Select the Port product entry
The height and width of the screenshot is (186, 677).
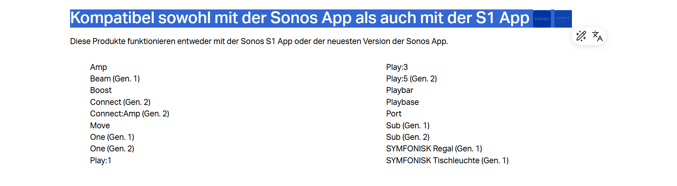tap(394, 114)
